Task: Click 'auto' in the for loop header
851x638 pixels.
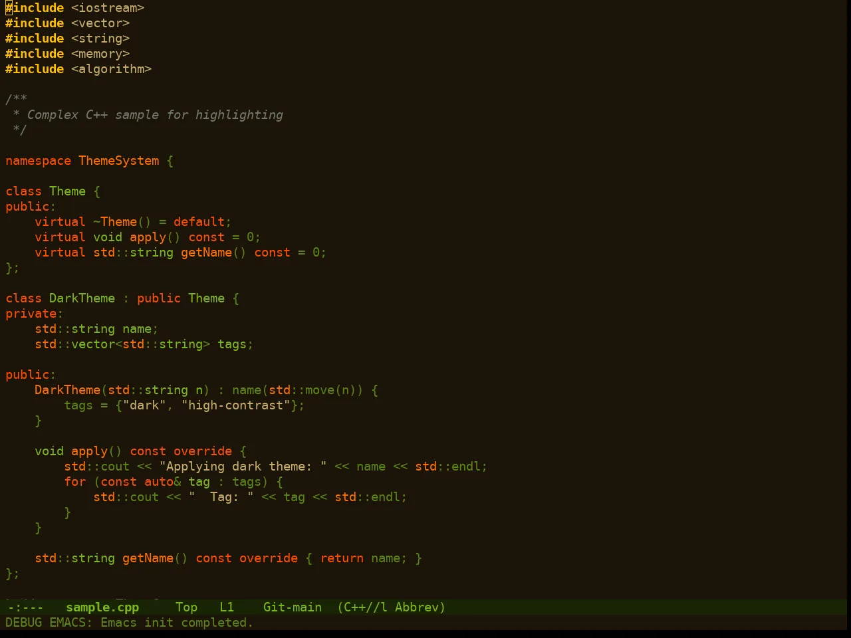Action: [x=159, y=482]
